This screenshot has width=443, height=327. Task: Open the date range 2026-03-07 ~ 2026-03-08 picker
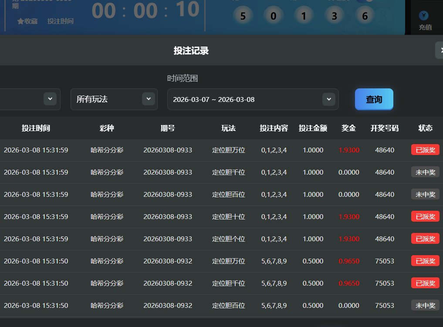click(253, 99)
